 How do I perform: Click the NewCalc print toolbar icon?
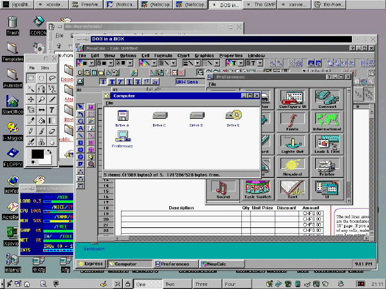(x=80, y=82)
